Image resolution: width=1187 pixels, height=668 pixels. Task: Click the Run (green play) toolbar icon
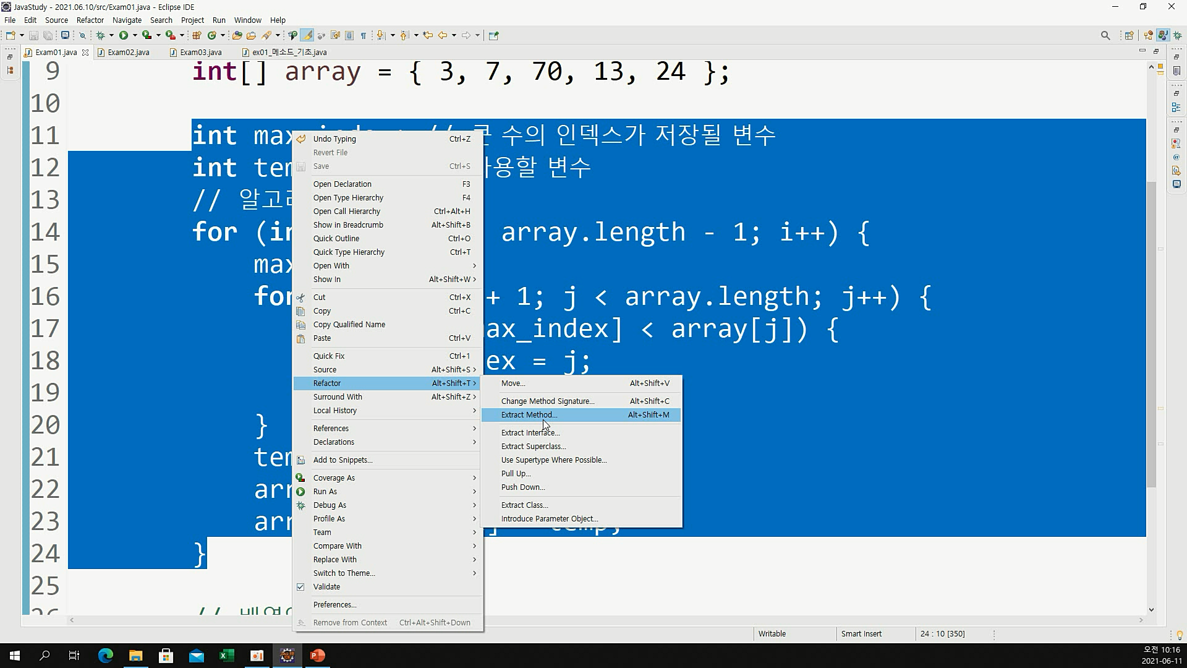coord(124,35)
